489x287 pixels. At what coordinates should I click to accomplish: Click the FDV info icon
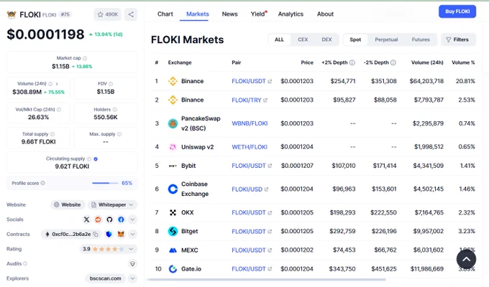click(x=111, y=84)
